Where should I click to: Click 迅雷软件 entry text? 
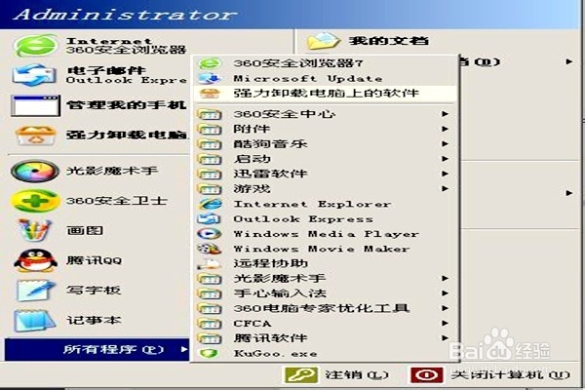pos(270,174)
